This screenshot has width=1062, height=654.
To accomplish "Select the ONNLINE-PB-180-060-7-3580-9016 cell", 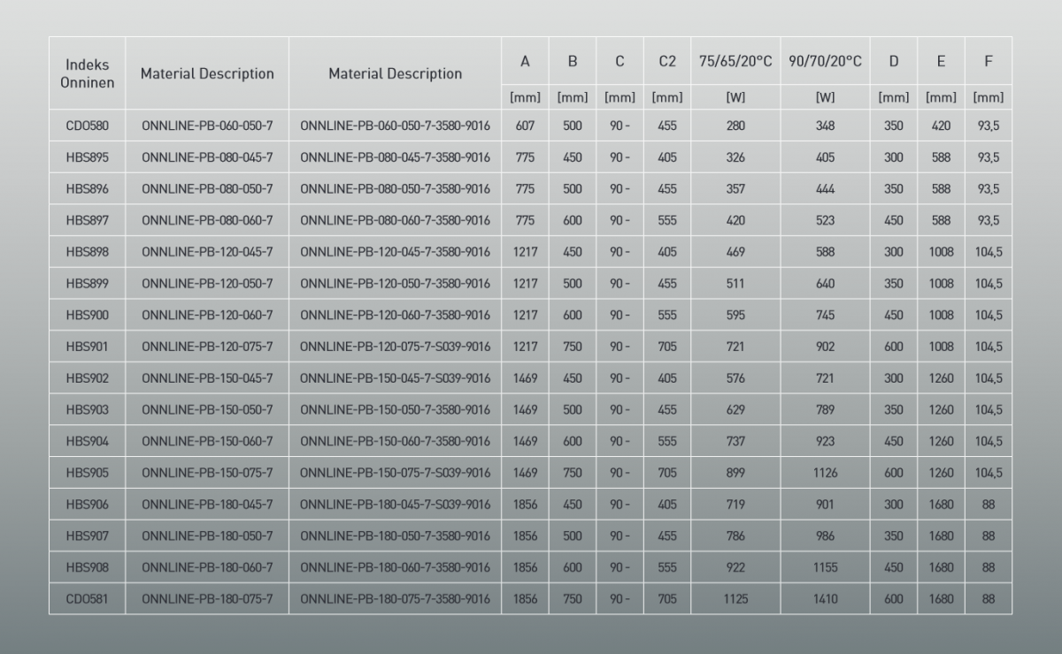I will click(x=395, y=567).
